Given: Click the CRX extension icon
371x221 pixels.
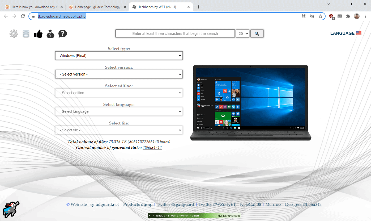Looking at the screenshot, I should click(x=340, y=16).
